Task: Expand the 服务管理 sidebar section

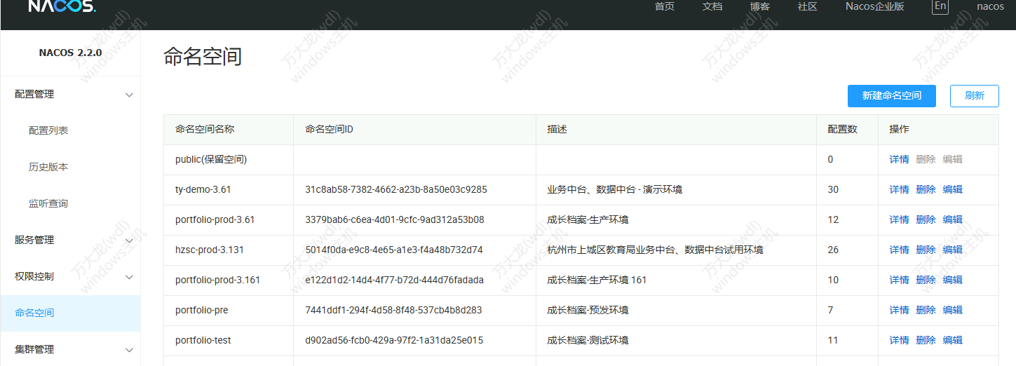Action: point(70,240)
